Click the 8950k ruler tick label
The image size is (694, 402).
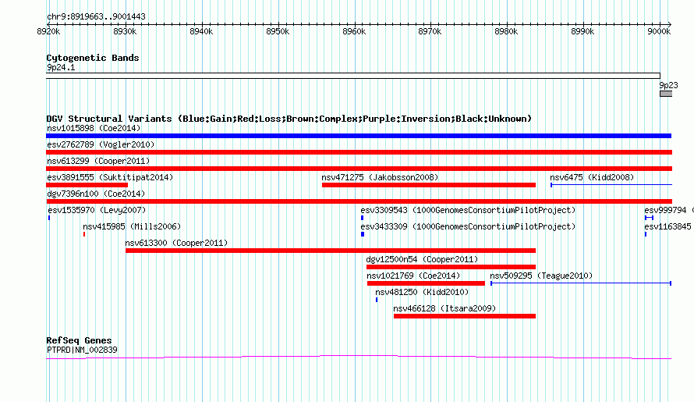pos(278,31)
